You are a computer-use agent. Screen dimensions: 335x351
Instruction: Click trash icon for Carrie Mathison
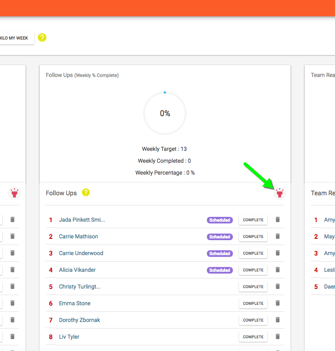[x=277, y=236]
